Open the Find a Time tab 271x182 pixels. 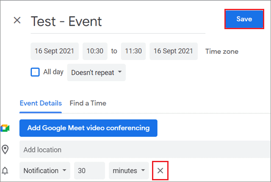[x=88, y=103]
